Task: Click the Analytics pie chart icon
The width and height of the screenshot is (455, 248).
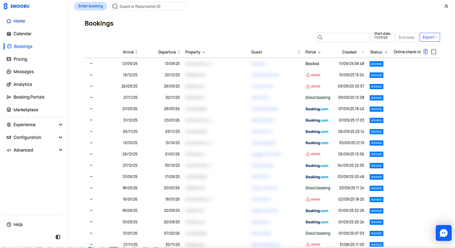Action: tap(9, 84)
